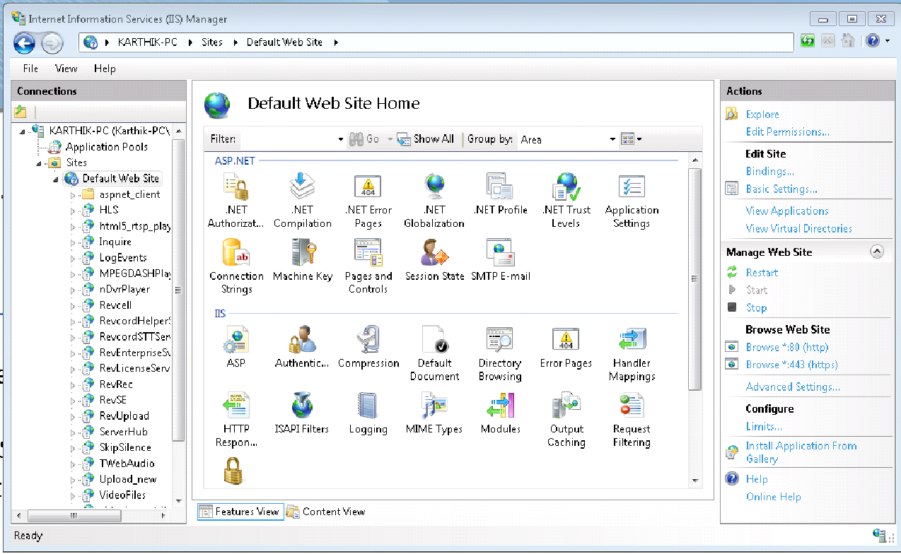
Task: Open the .NET Trust Levels icon
Action: [x=566, y=188]
